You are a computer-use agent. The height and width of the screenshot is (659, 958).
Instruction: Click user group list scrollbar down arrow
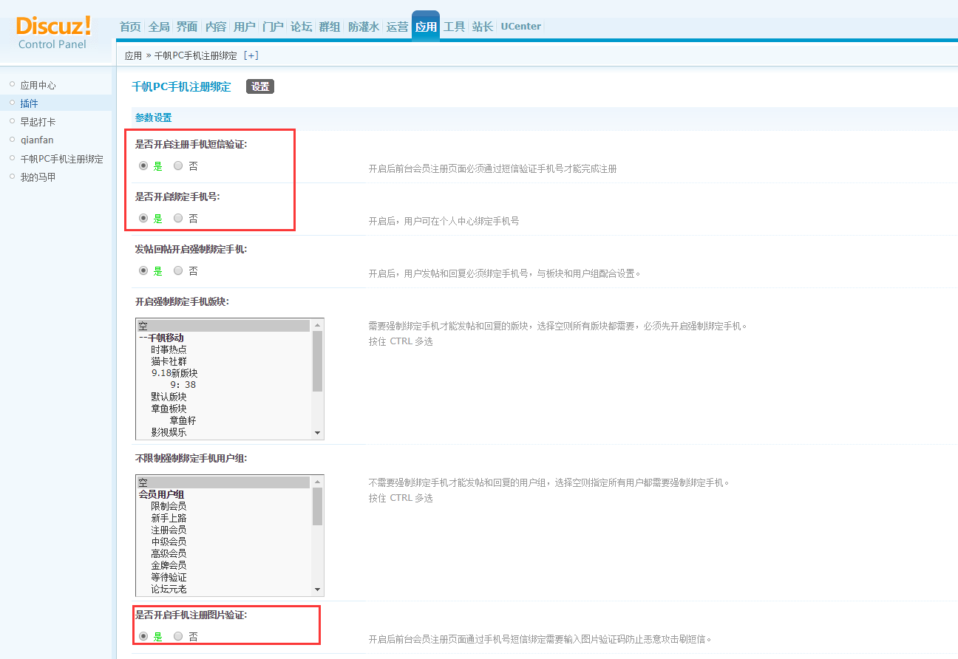[317, 590]
